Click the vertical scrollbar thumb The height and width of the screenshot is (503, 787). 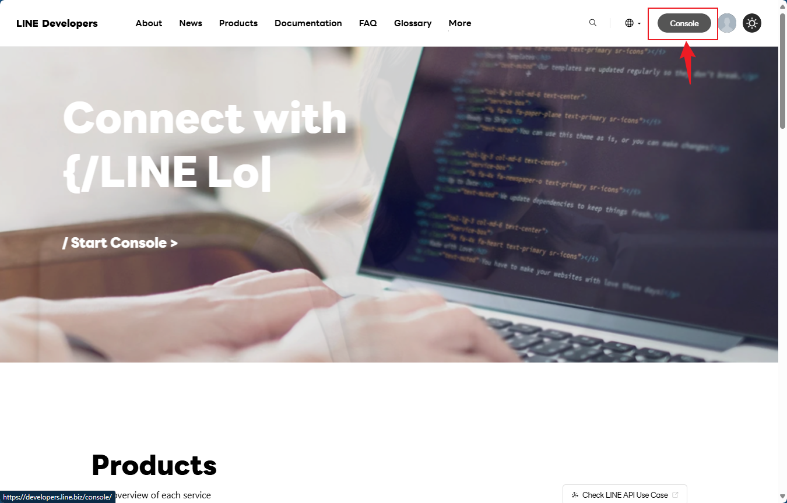coord(782,70)
